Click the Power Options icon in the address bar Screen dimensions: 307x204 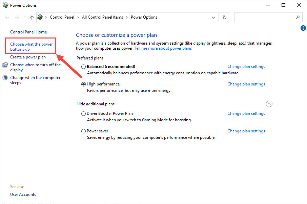click(x=40, y=17)
